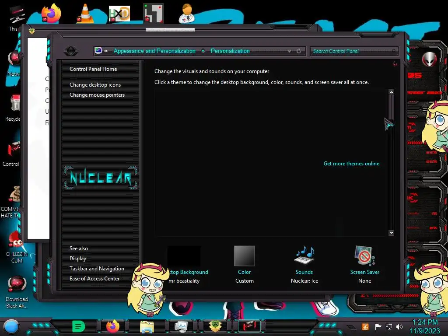This screenshot has height=336, width=448.
Task: Open the Alienware head gadget icon
Action: click(x=429, y=59)
